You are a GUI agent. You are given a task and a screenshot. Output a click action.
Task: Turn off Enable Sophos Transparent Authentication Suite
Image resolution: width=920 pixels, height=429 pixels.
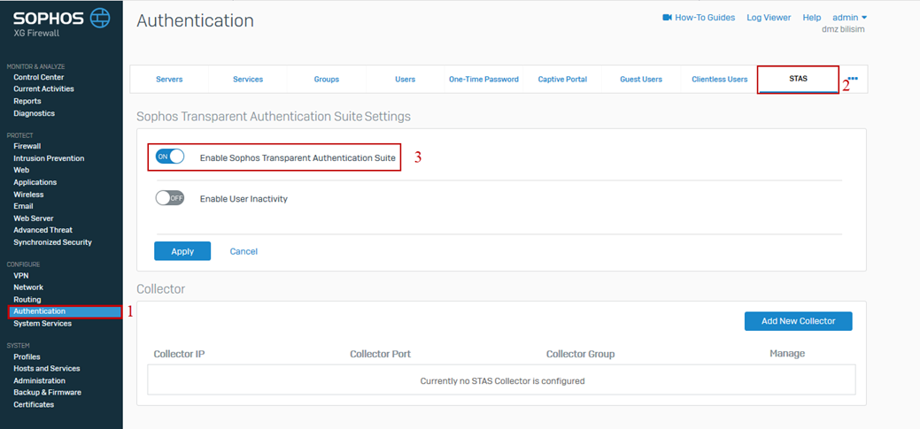click(170, 157)
